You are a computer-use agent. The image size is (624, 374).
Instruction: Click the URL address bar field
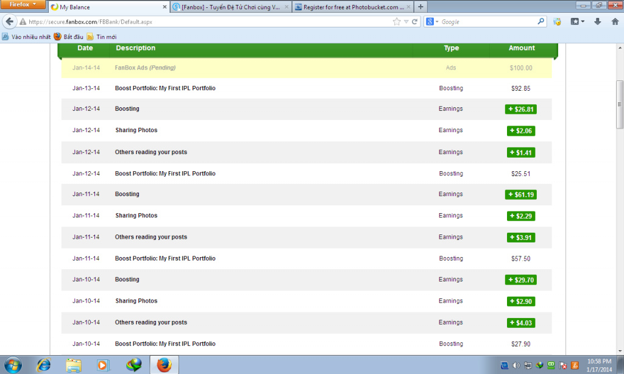click(207, 21)
